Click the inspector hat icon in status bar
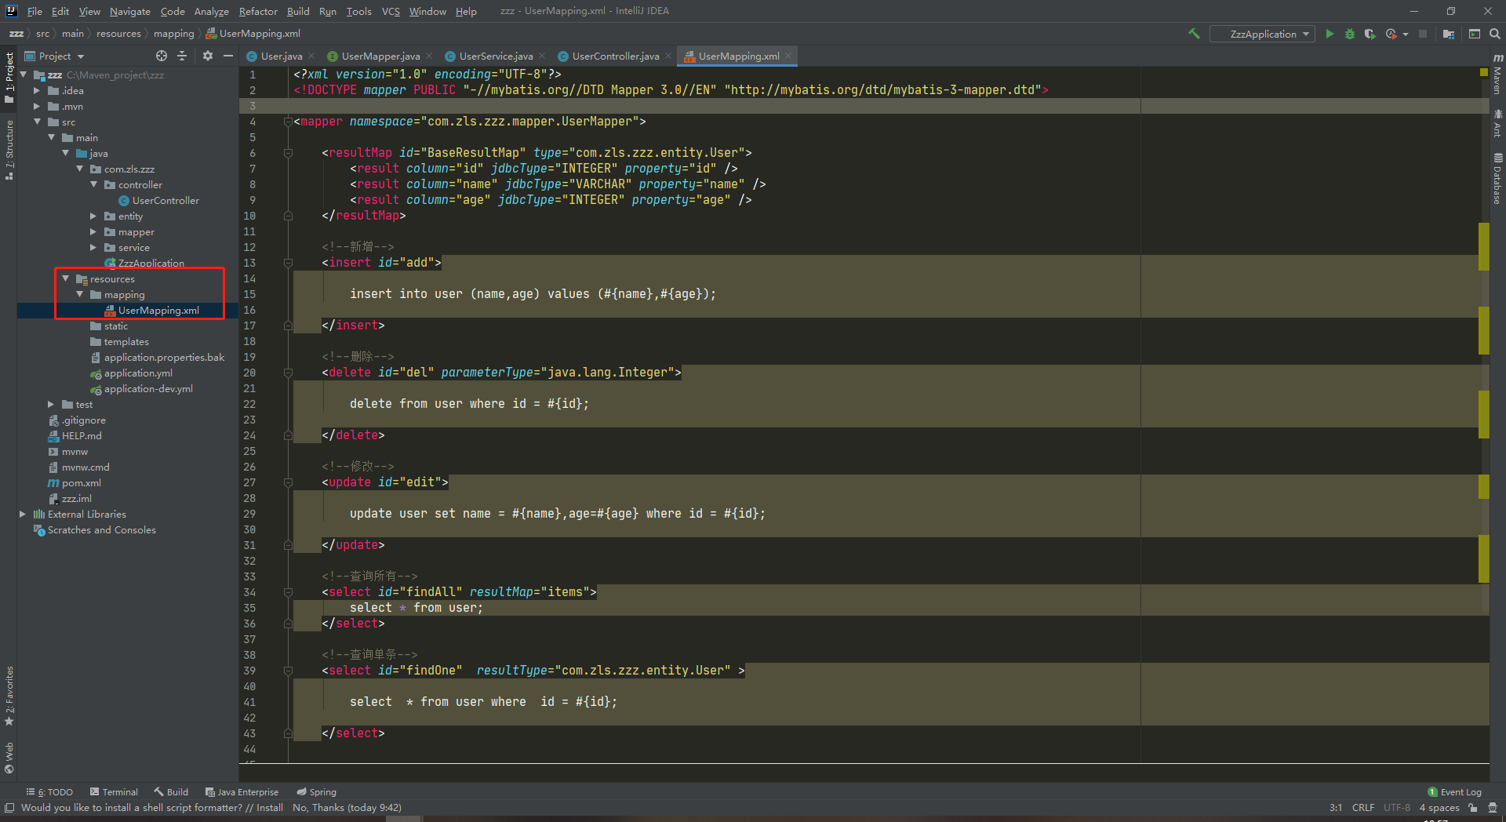Image resolution: width=1506 pixels, height=822 pixels. 1493,808
